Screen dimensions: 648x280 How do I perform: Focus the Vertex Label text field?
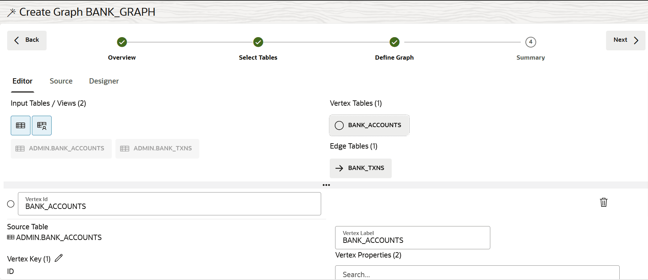412,238
